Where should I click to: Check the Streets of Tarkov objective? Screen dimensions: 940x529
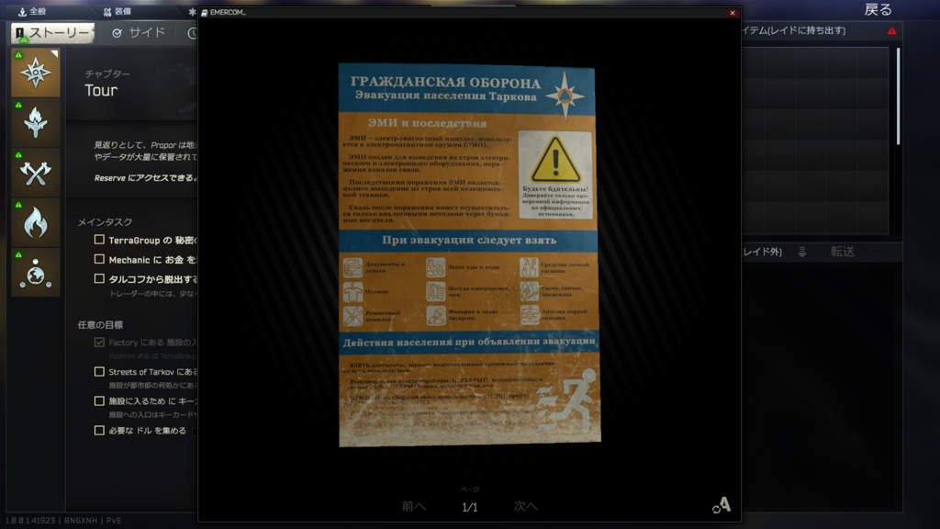tap(99, 372)
